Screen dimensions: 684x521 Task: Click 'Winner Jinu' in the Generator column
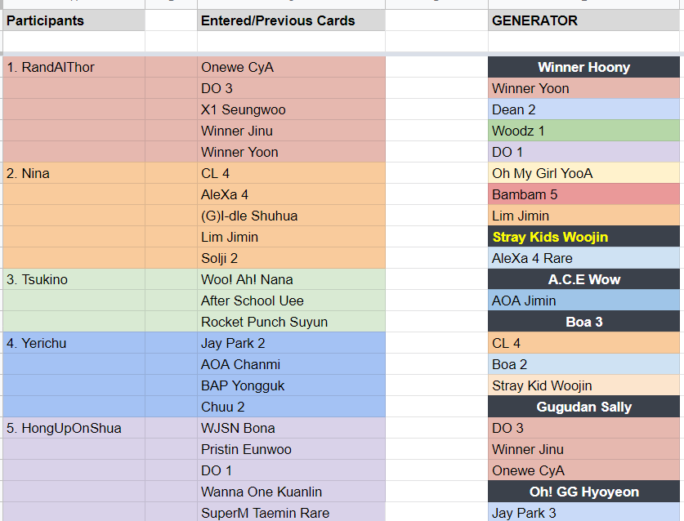coord(583,449)
